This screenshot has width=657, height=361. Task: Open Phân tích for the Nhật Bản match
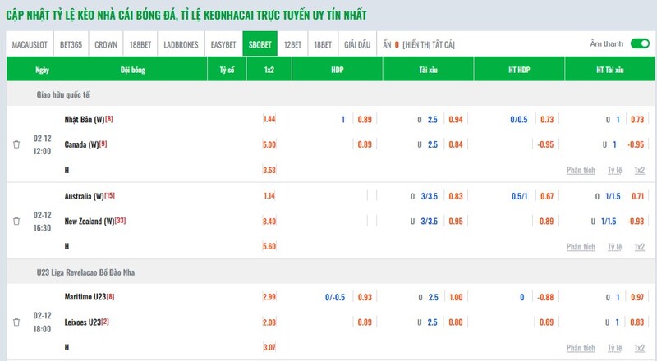pos(581,170)
